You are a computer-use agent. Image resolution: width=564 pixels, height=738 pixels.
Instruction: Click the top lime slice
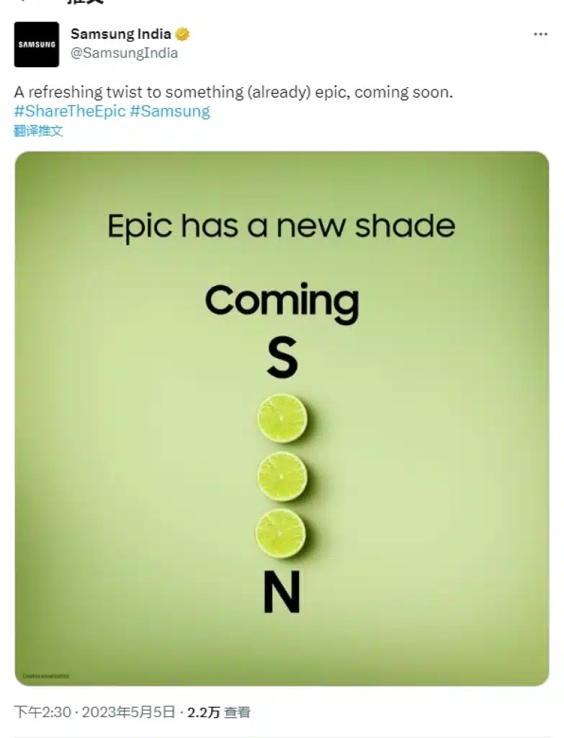click(x=282, y=418)
